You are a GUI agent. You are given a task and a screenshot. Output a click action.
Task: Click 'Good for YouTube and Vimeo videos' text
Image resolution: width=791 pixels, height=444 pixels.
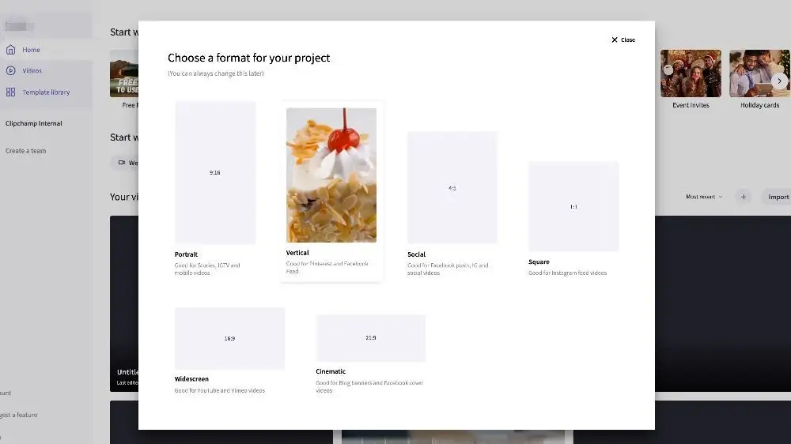coord(219,390)
